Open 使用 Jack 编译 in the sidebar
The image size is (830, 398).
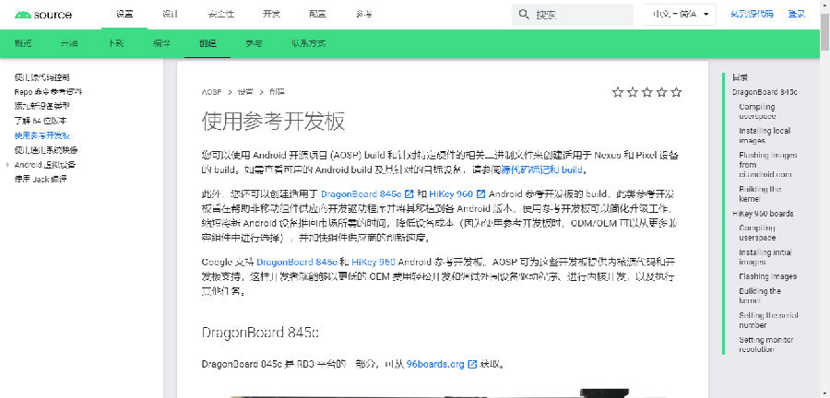(41, 179)
